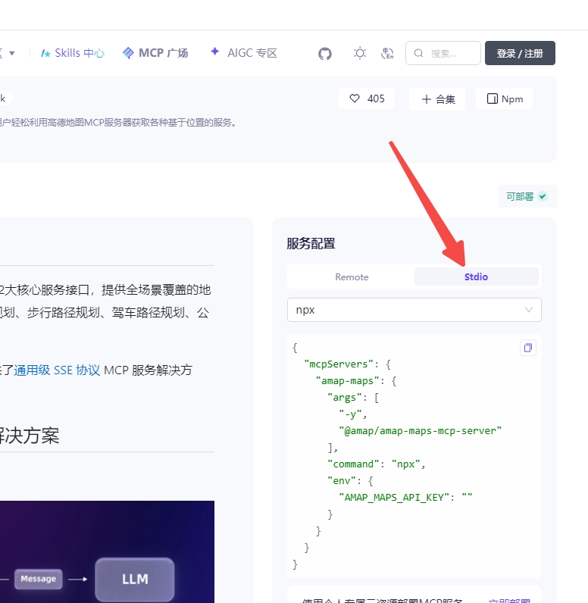This screenshot has height=603, width=588.
Task: Click the "args" key in JSON
Action: 345,398
